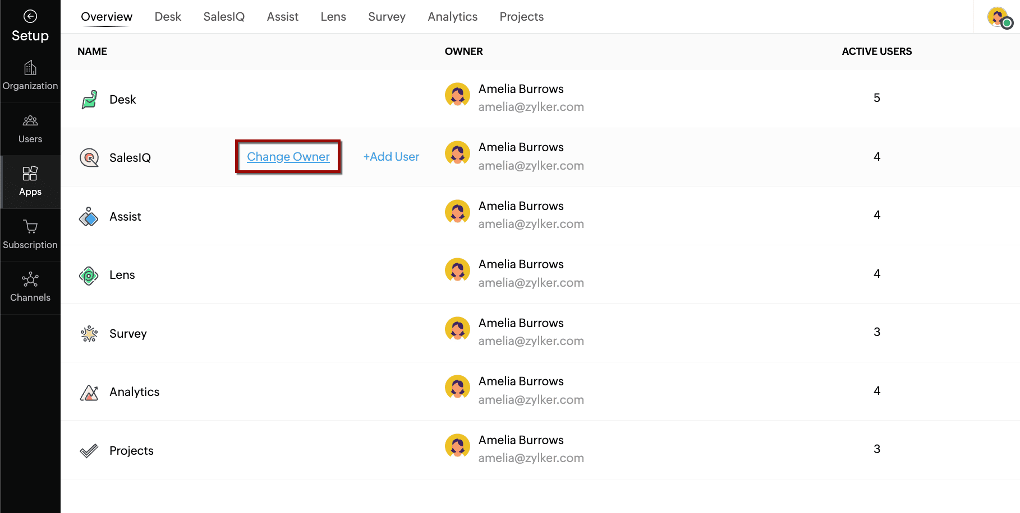Click the Assist app name in the list
The width and height of the screenshot is (1020, 513).
[125, 217]
